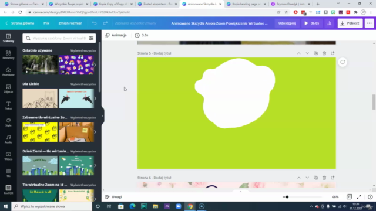Adjust the zoom slider handle
This screenshot has width=376, height=211.
click(287, 197)
